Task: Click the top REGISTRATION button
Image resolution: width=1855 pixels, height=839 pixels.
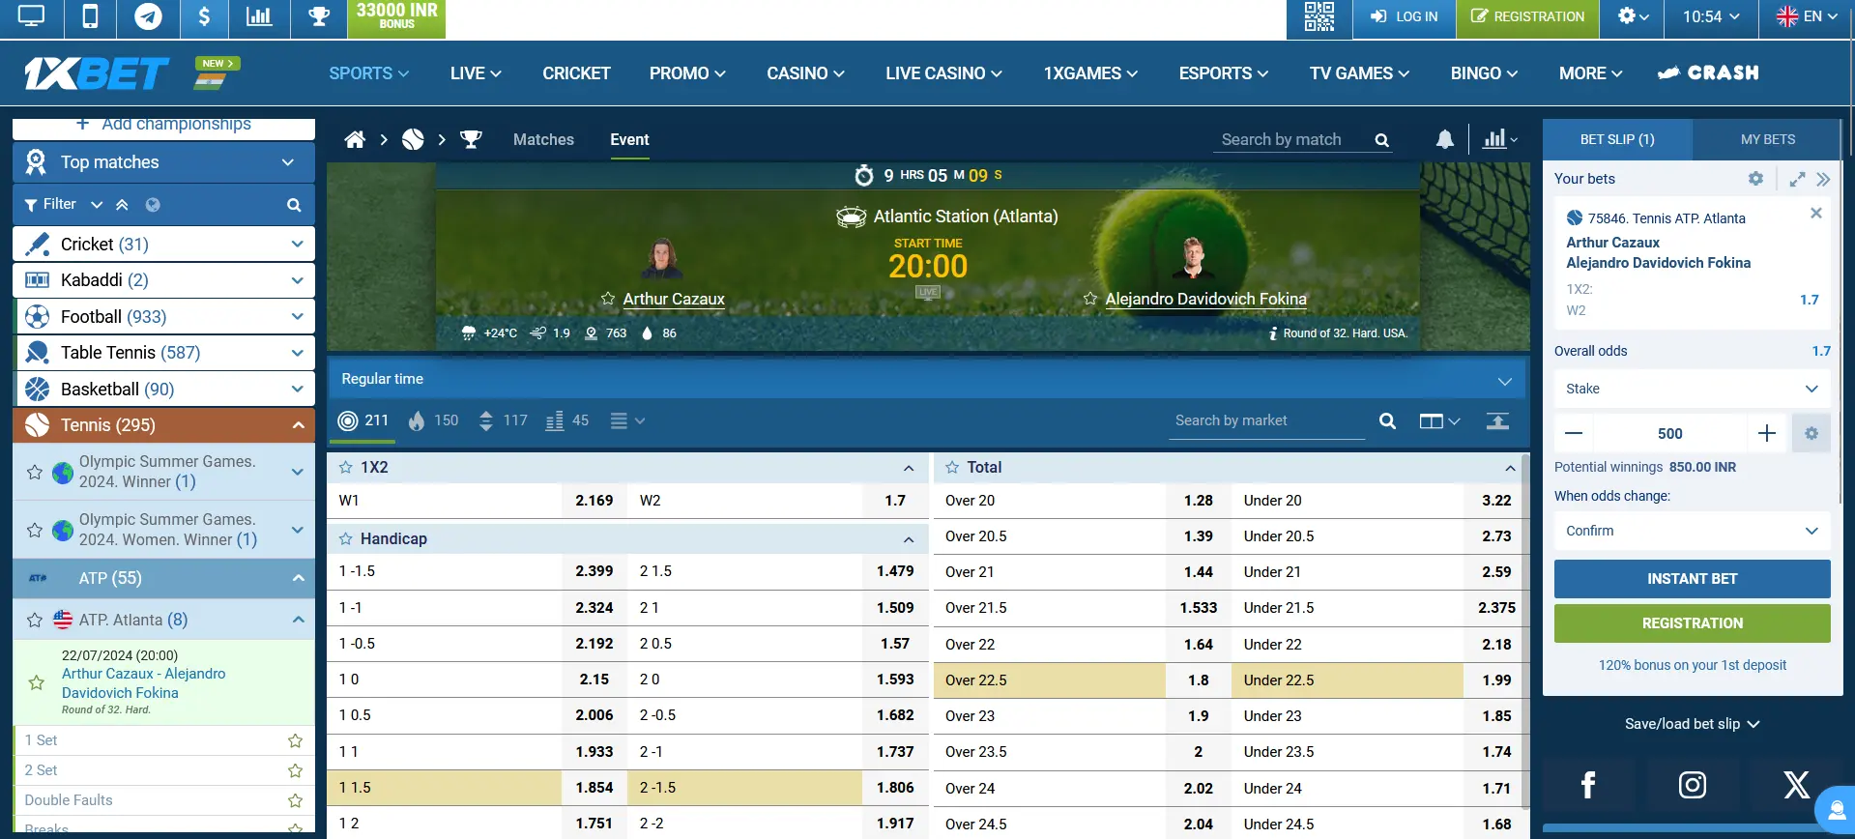Action: click(1527, 16)
